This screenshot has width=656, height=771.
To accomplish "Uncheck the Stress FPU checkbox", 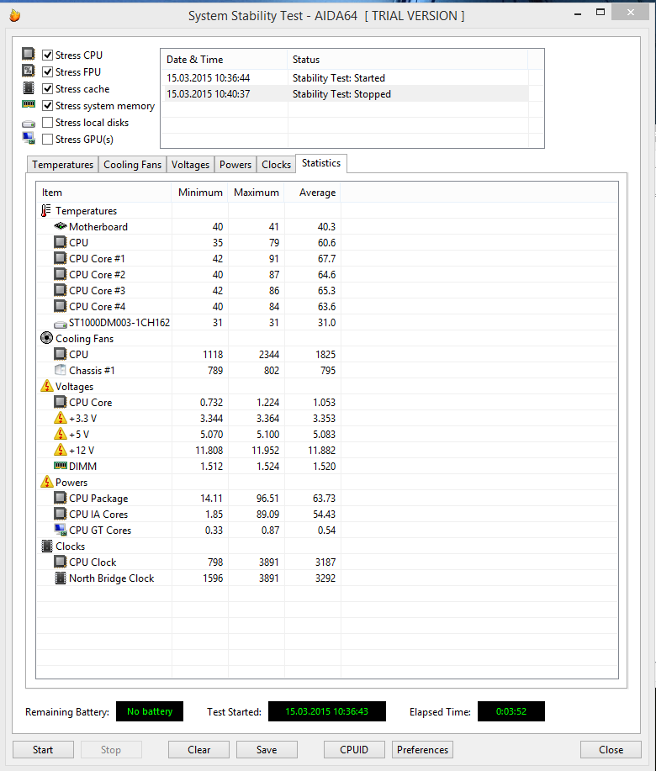I will [48, 71].
